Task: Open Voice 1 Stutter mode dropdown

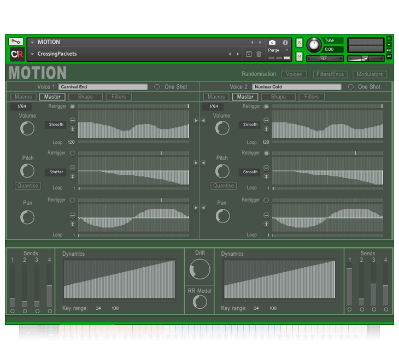Action: coord(56,172)
